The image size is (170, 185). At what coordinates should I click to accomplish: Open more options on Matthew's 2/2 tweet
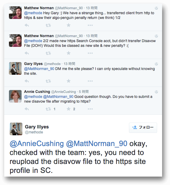coord(90,53)
